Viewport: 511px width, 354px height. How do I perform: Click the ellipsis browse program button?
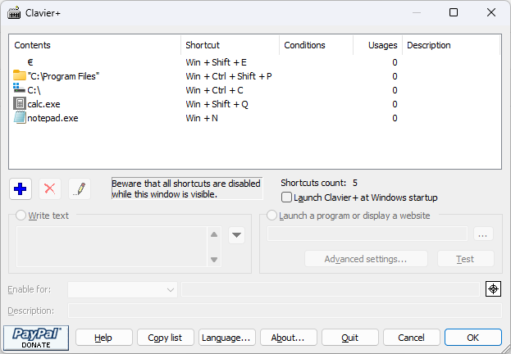(483, 234)
